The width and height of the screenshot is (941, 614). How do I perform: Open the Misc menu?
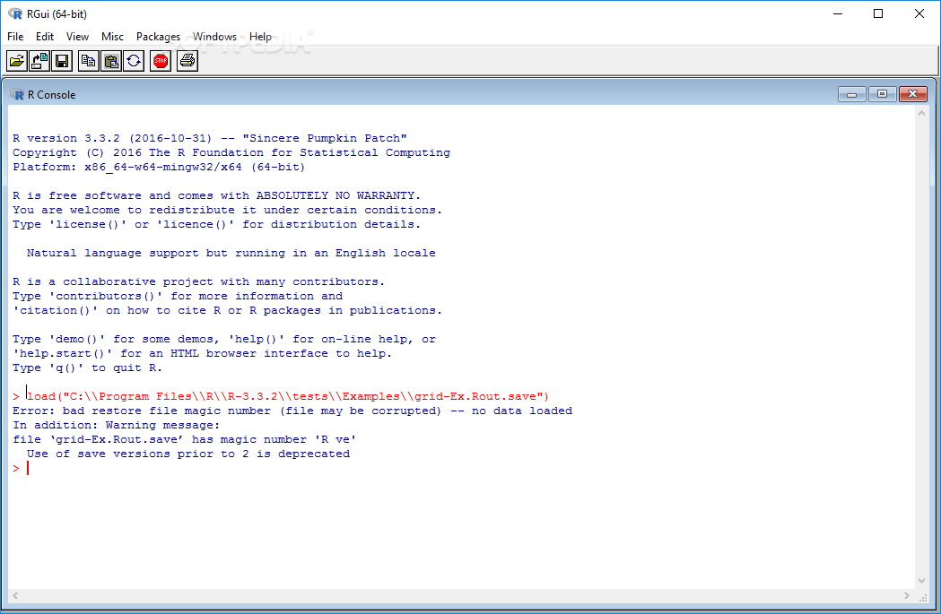(112, 37)
